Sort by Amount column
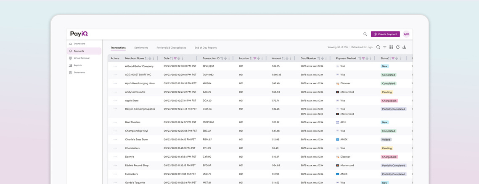The image size is (479, 184). (283, 58)
